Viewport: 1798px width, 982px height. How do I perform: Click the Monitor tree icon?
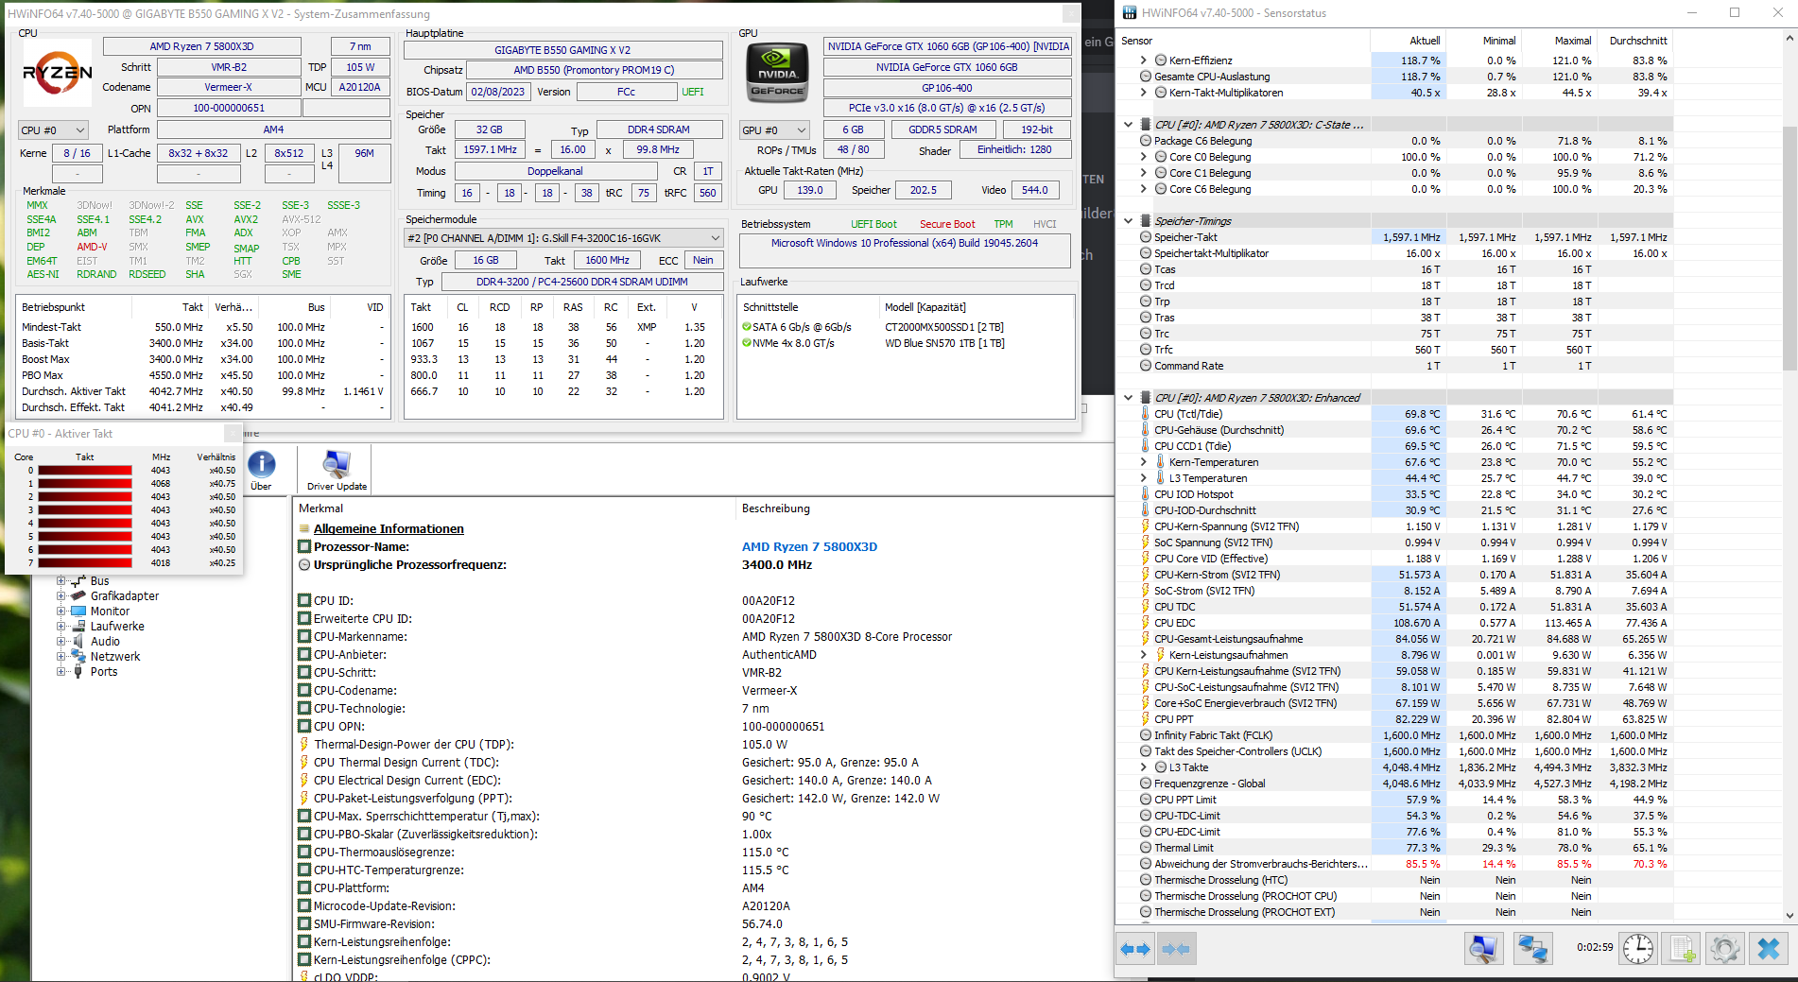click(79, 611)
